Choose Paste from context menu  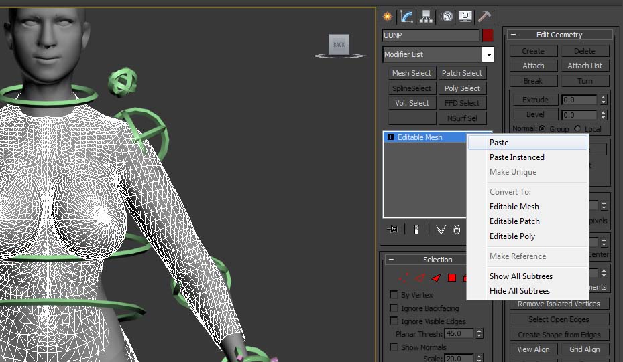click(x=528, y=143)
